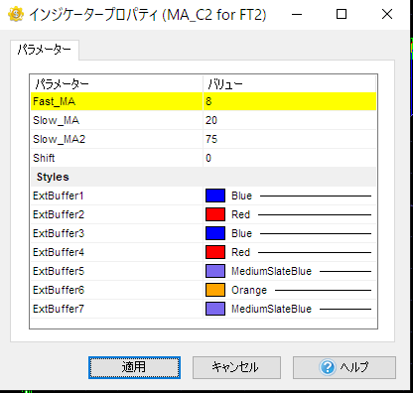Select the ExtBuffer4 row label
This screenshot has height=393, width=413.
tap(59, 252)
